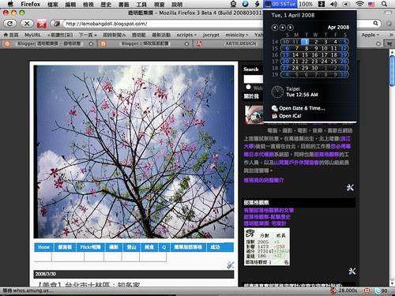Close the first Blogger tab

coord(91,43)
